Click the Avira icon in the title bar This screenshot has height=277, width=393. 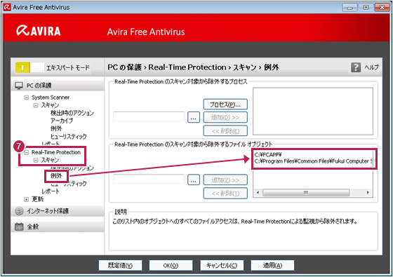pos(7,7)
